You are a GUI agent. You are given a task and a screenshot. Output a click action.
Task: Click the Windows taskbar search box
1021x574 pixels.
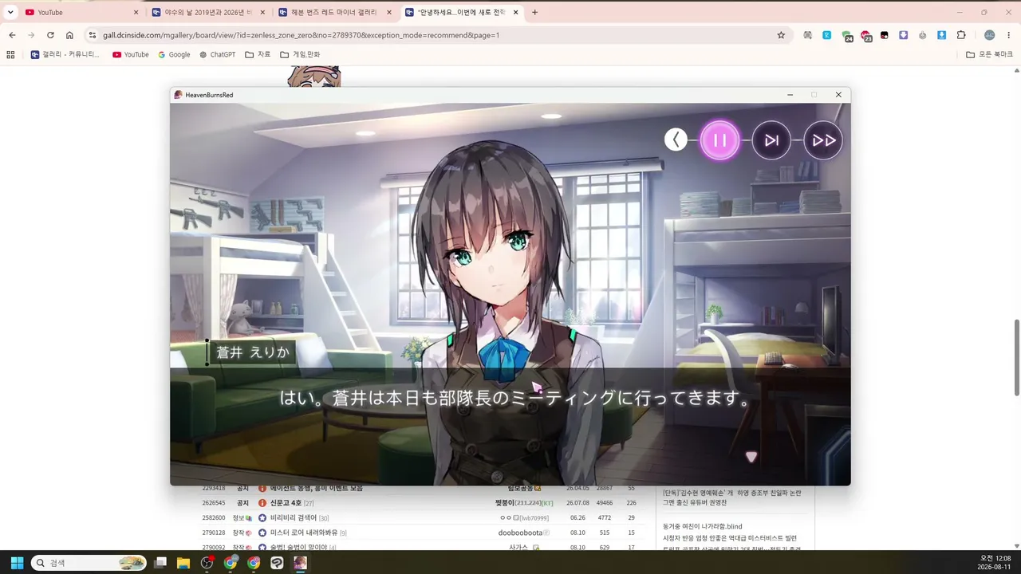click(x=89, y=563)
